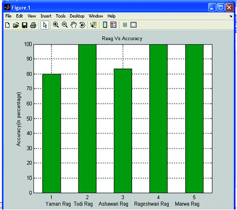
Task: Select the 'Yaman Rag' axis label
Action: tap(58, 204)
